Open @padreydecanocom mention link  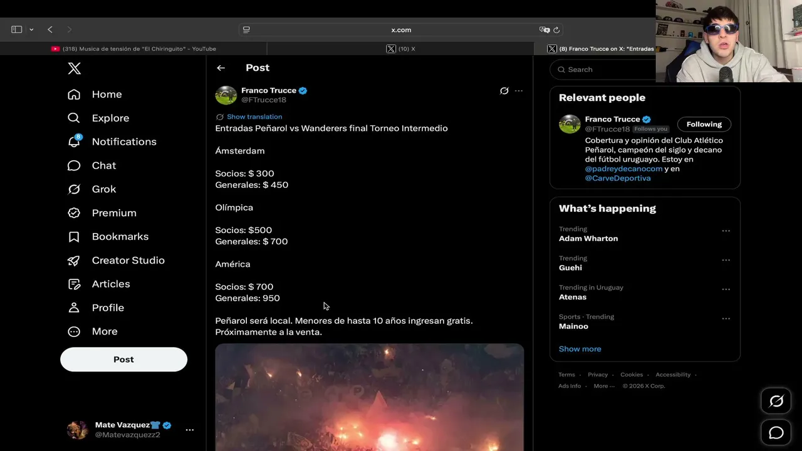(623, 168)
